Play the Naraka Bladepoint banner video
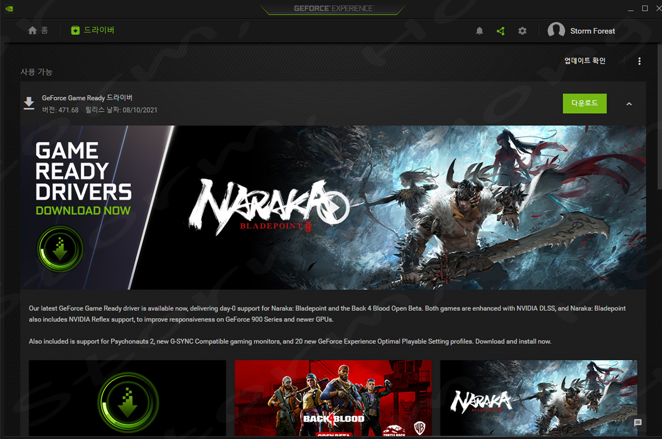Viewport: 662px width, 439px height. pyautogui.click(x=333, y=208)
